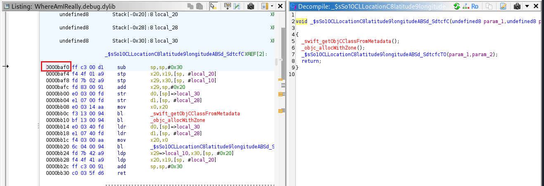Click address 0000baf0 in the listing
544x186 pixels.
[56, 67]
